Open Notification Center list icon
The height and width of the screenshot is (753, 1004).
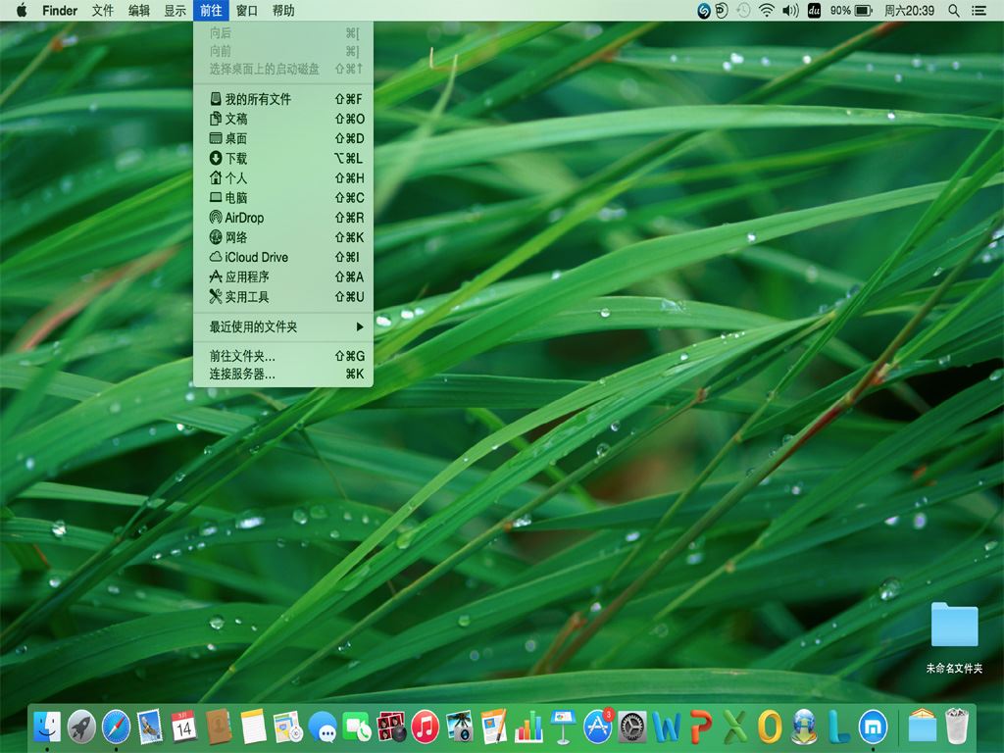coord(979,11)
